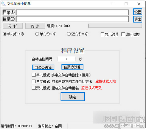Focus the 目录② path input field

[x=72, y=19]
